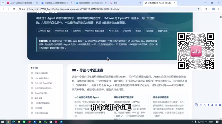Open a new browser tab
The width and height of the screenshot is (222, 124).
180,3
